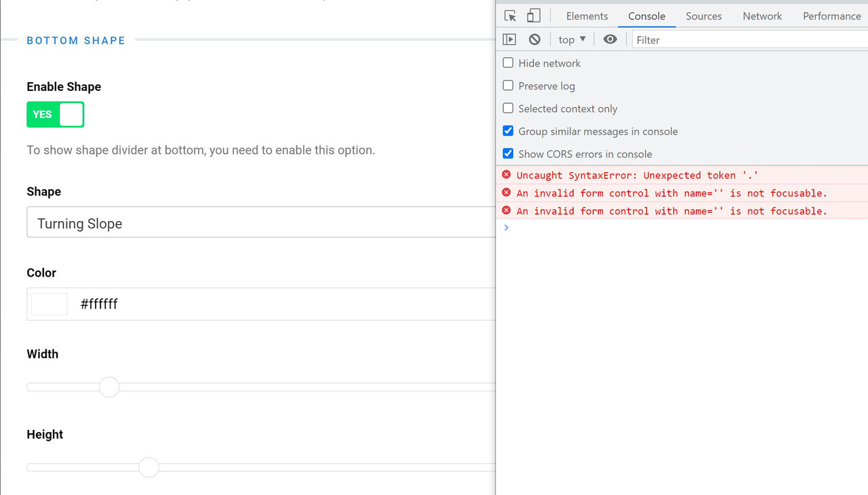Switch to the Sources tab
Viewport: 868px width, 495px height.
[703, 16]
